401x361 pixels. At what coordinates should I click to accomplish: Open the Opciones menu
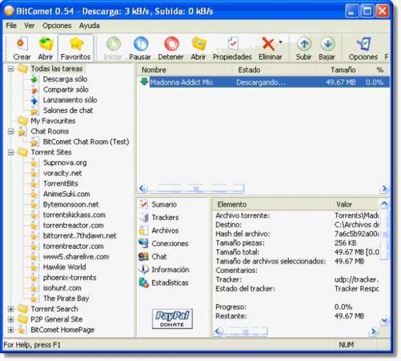click(x=57, y=26)
